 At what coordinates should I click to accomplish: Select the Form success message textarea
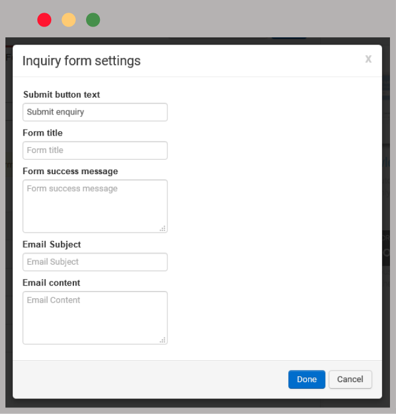tap(95, 205)
